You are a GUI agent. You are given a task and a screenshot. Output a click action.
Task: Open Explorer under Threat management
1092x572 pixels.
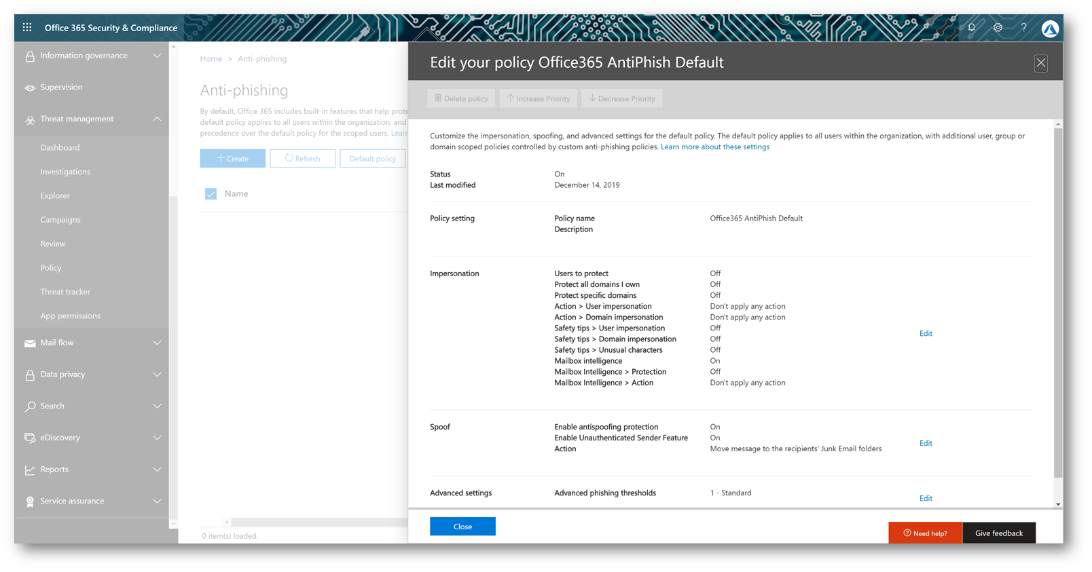55,195
